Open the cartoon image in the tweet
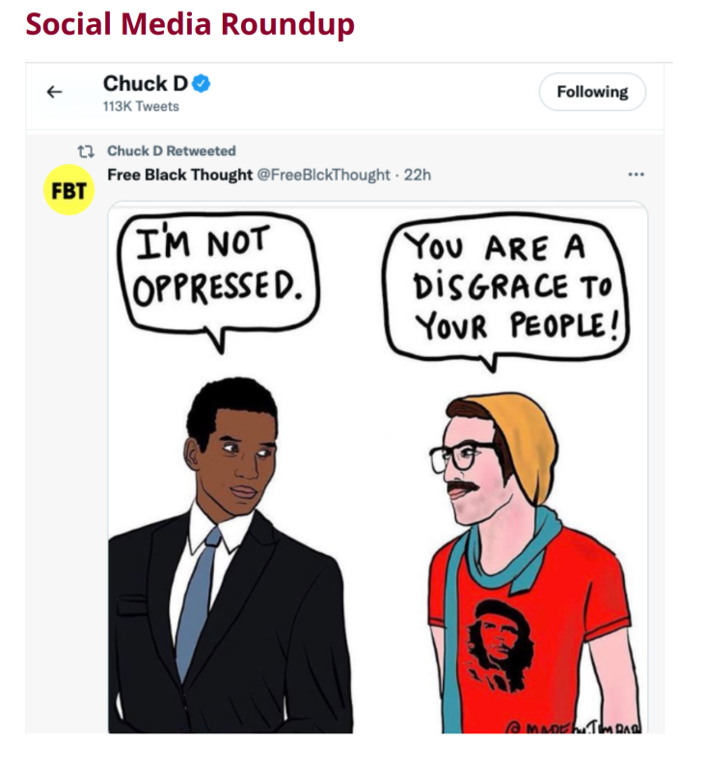This screenshot has height=772, width=707. click(378, 467)
